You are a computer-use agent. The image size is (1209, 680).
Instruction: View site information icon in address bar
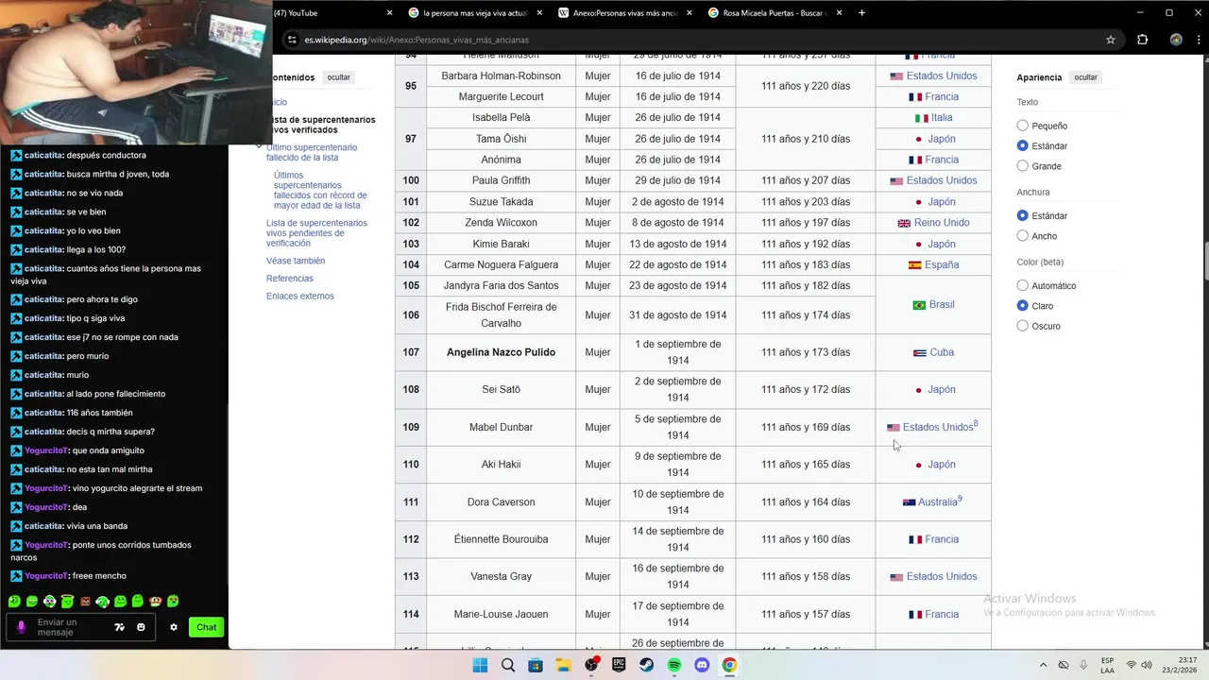pyautogui.click(x=292, y=40)
